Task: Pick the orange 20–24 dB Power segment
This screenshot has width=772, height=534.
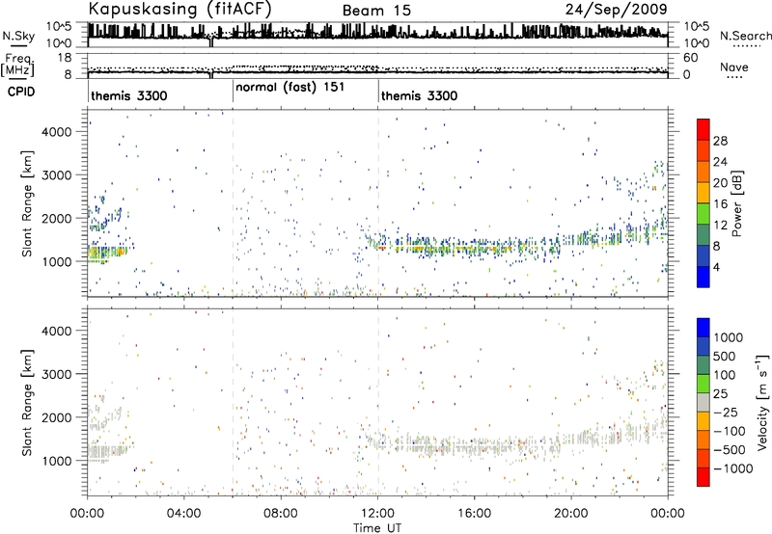Action: click(x=703, y=172)
